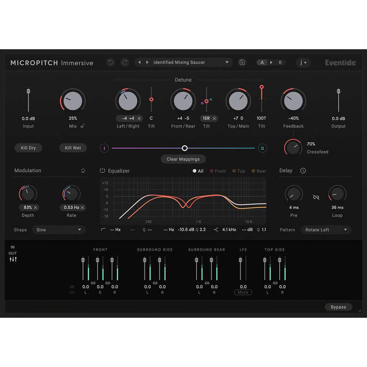Image resolution: width=367 pixels, height=367 pixels.
Task: Go to next preset with right arrow
Action: pyautogui.click(x=147, y=62)
